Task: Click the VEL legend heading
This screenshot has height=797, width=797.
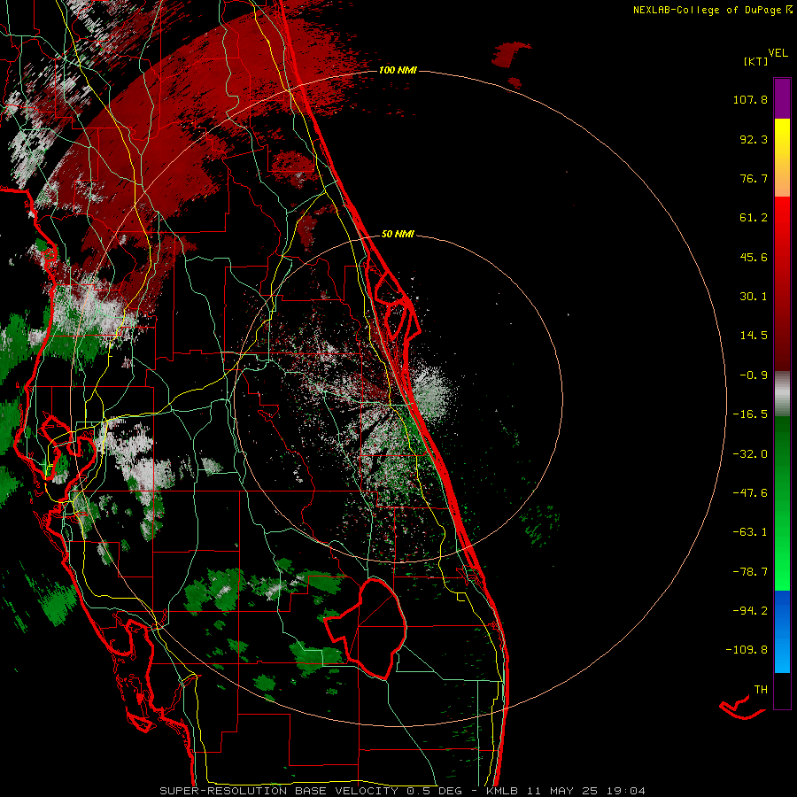Action: (778, 52)
